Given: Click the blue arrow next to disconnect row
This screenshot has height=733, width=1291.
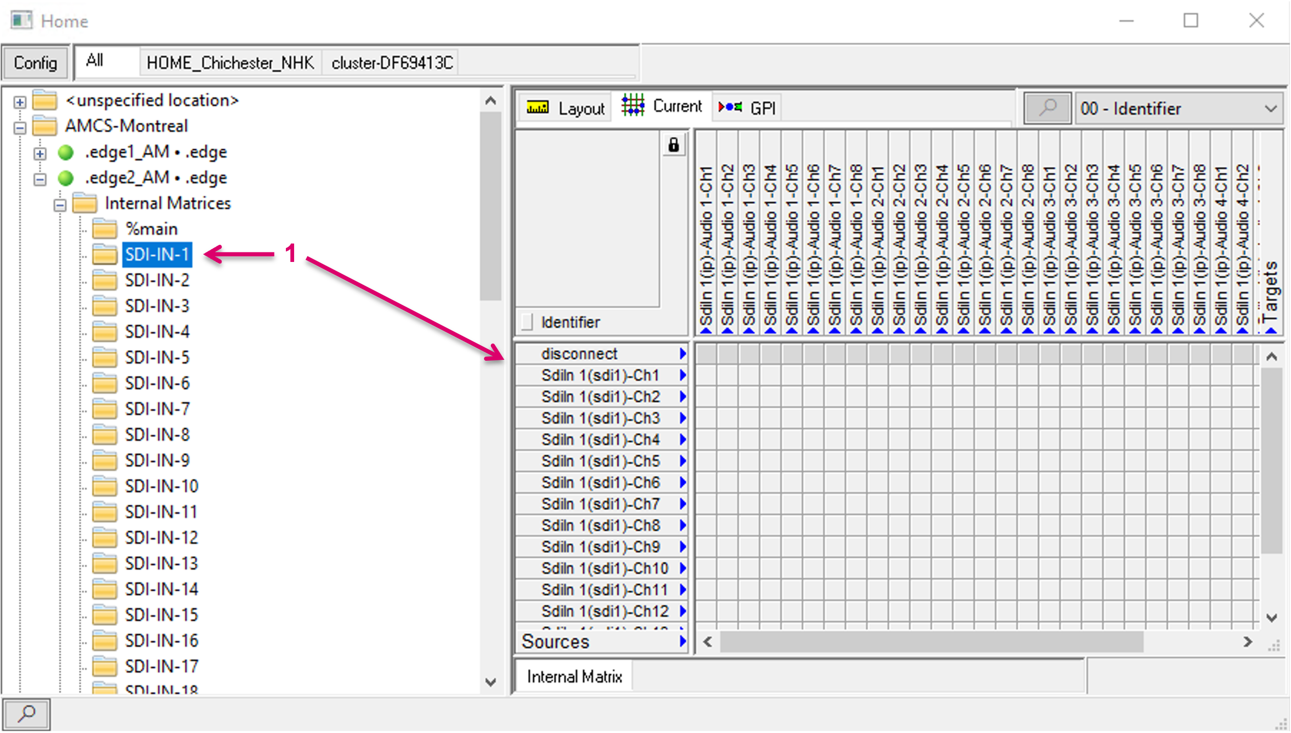Looking at the screenshot, I should [682, 354].
